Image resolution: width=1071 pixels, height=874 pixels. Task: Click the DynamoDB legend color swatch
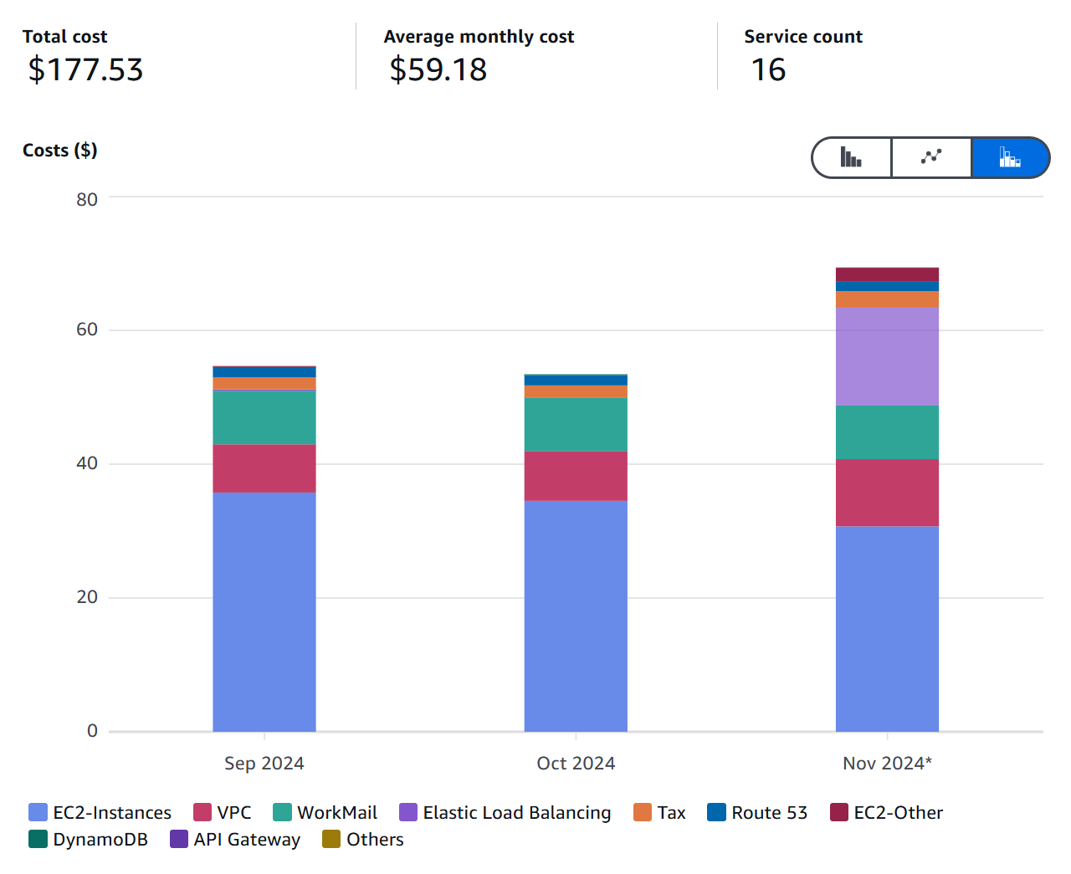coord(36,839)
